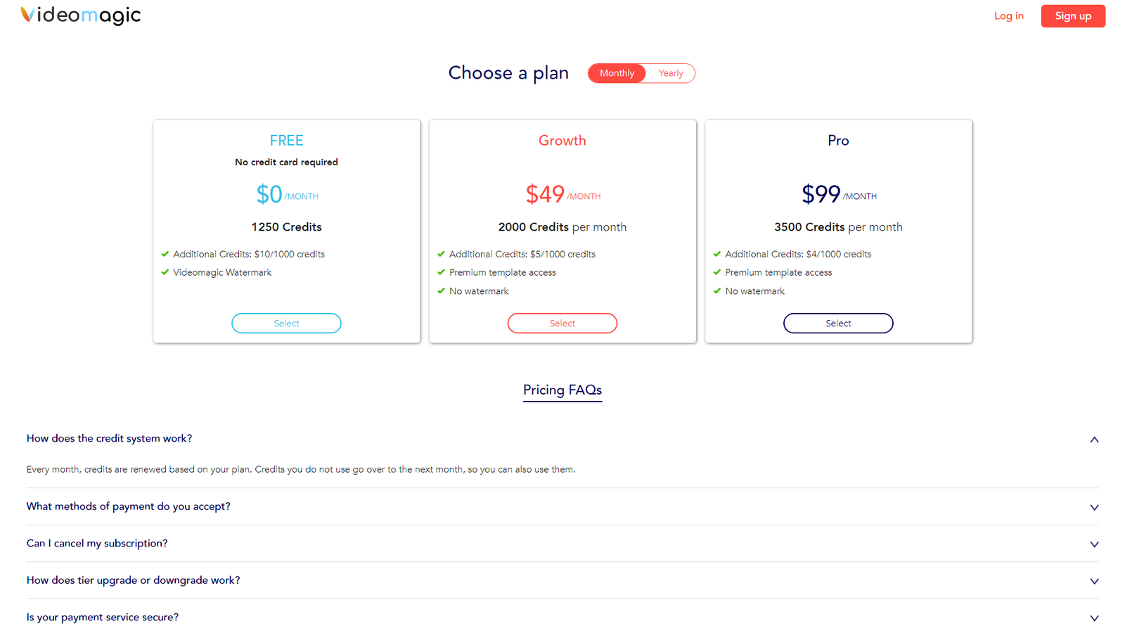Expand tier upgrade or downgrade FAQ chevron
The width and height of the screenshot is (1125, 633).
pyautogui.click(x=1094, y=581)
